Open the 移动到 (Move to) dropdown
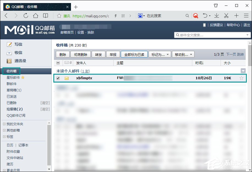The width and height of the screenshot is (252, 172). click(x=183, y=54)
